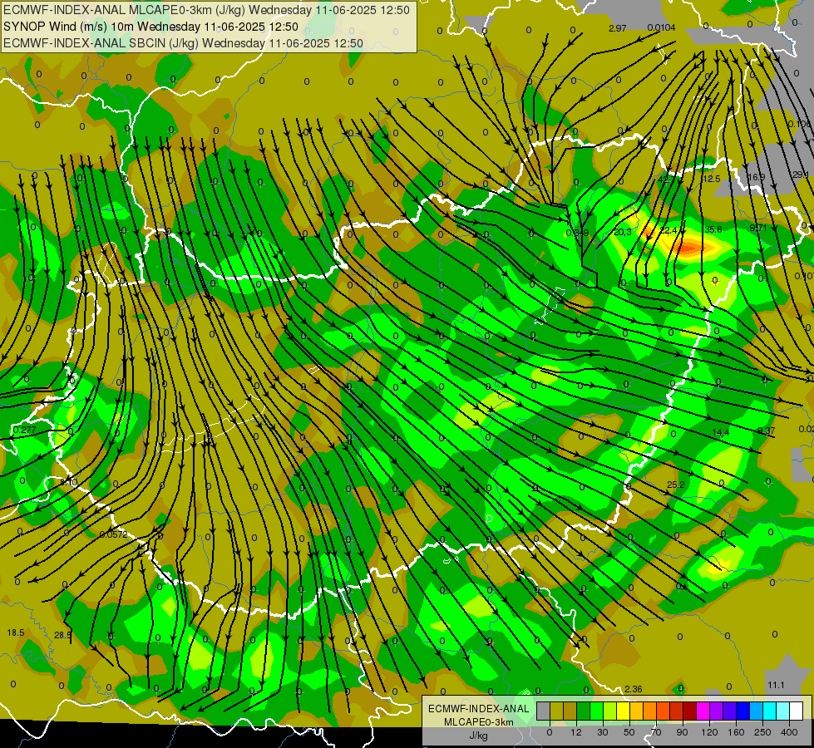Choose the red-orange swatch right of 70
Image resolution: width=814 pixels, height=748 pixels.
coord(664,711)
